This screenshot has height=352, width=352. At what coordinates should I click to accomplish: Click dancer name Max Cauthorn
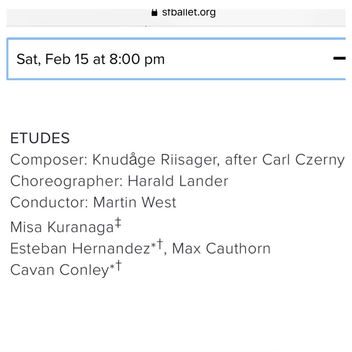[221, 249]
